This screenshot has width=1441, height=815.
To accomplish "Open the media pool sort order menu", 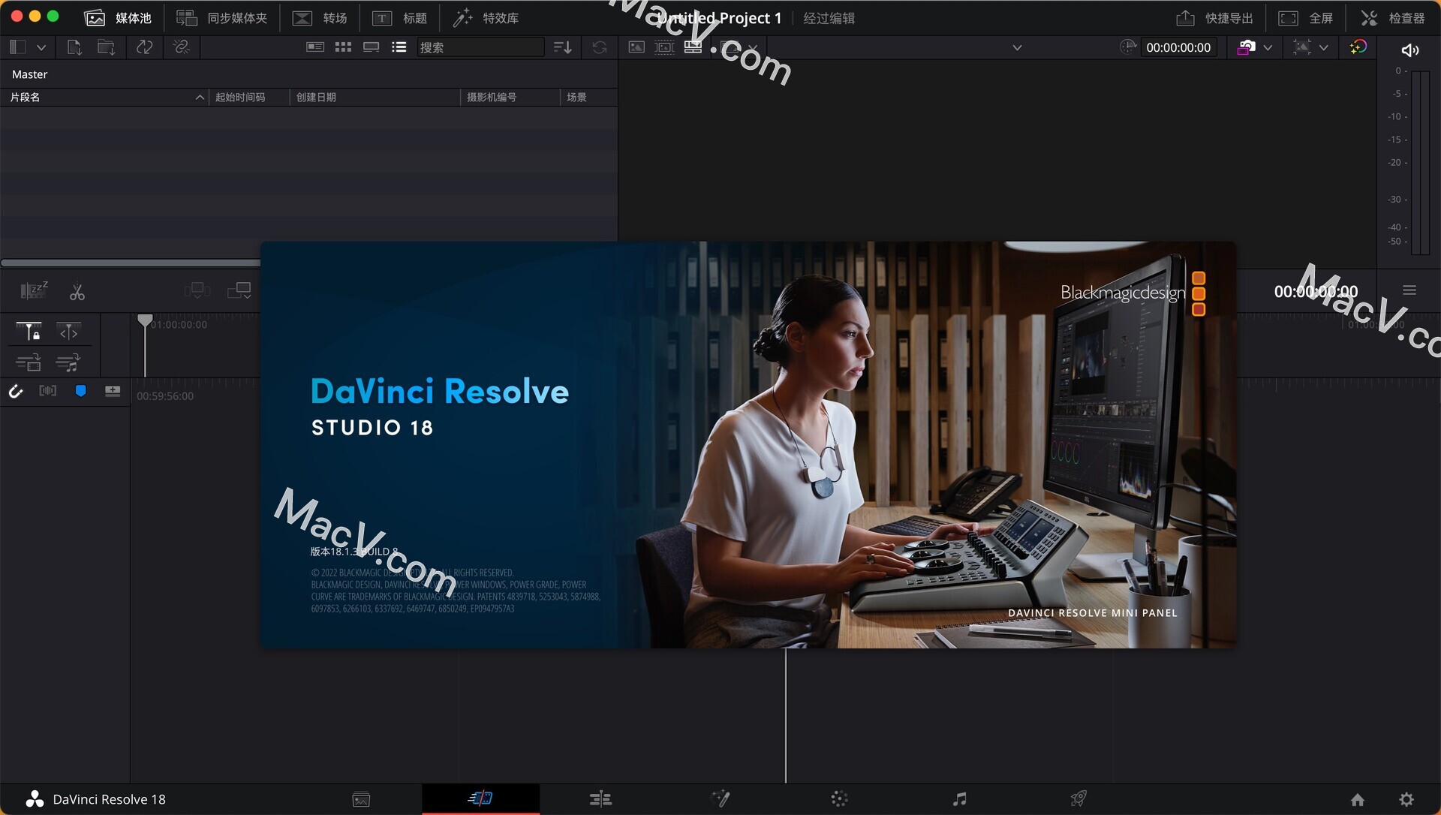I will coord(563,47).
